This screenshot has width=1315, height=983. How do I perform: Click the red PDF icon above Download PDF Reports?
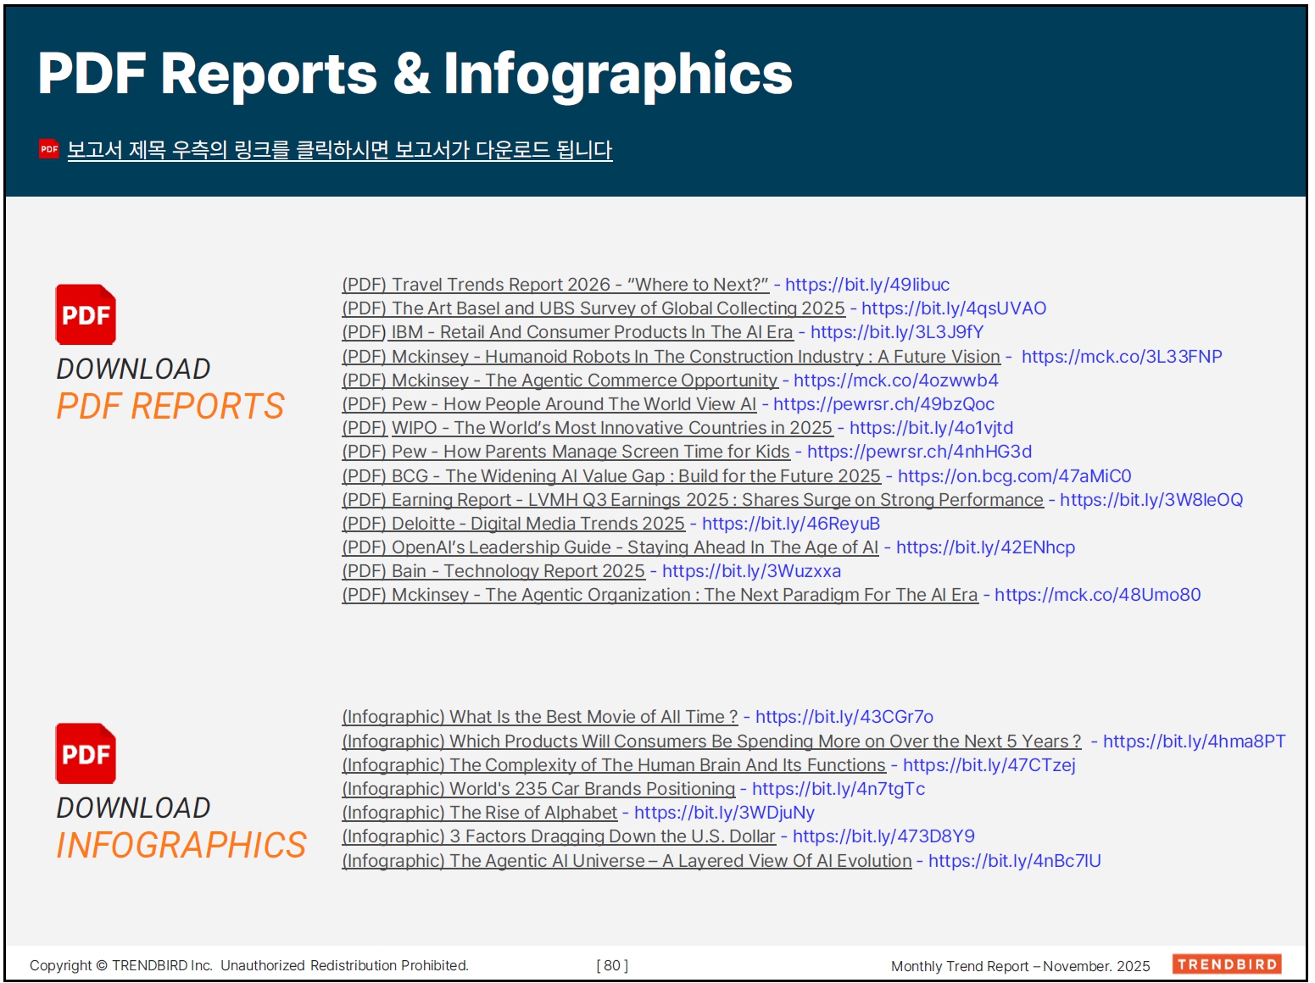point(86,314)
